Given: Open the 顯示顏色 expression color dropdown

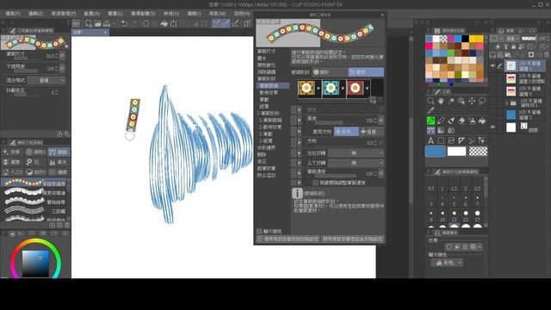Looking at the screenshot, I should click(446, 263).
